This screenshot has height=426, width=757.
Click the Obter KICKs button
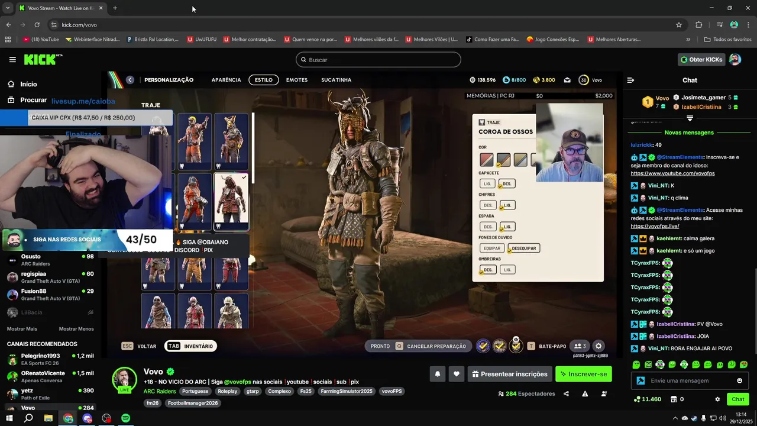pos(701,60)
